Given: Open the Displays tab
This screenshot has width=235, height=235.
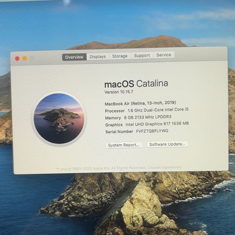Looking at the screenshot, I should coord(98,56).
